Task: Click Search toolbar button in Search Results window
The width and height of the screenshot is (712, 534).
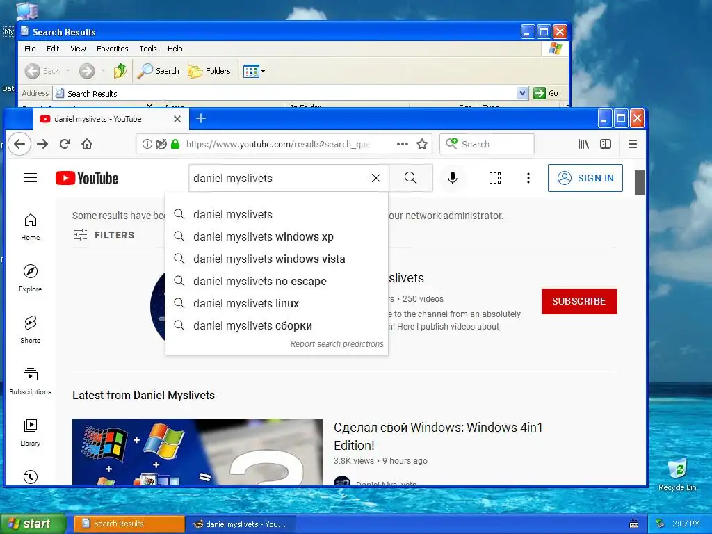Action: pos(158,71)
